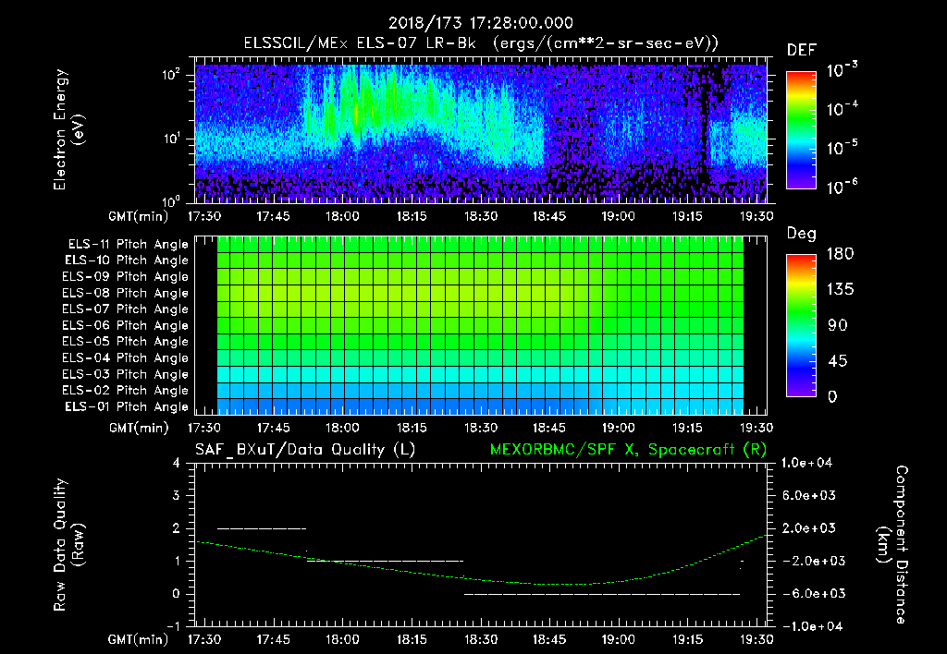Click the Electron Energy (eV) axis label
Viewport: 947px width, 654px height.
[x=68, y=129]
